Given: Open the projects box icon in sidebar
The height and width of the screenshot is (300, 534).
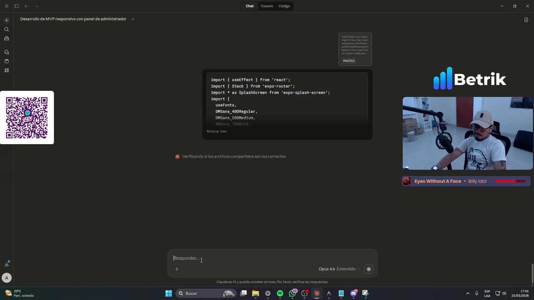Looking at the screenshot, I should click(6, 61).
